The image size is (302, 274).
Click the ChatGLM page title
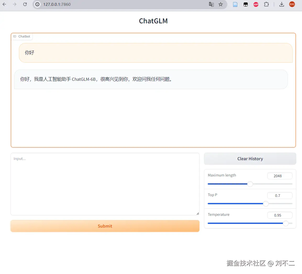click(x=153, y=21)
